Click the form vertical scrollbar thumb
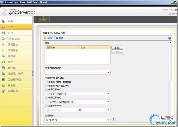Screen dimensions: 178x127 pos(170,63)
